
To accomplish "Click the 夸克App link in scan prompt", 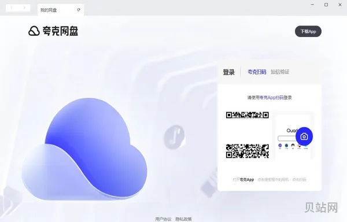I will (271, 98).
